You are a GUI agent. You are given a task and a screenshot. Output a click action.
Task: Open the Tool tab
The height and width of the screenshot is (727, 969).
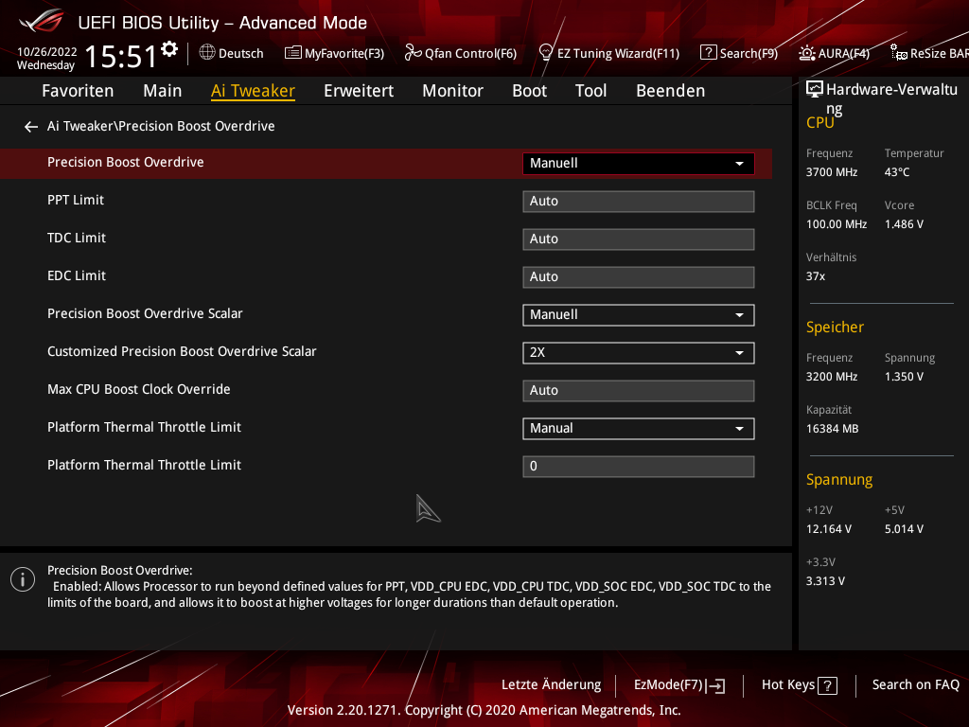tap(590, 91)
